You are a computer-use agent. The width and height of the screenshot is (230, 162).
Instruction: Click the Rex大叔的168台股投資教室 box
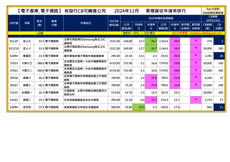(x=213, y=11)
